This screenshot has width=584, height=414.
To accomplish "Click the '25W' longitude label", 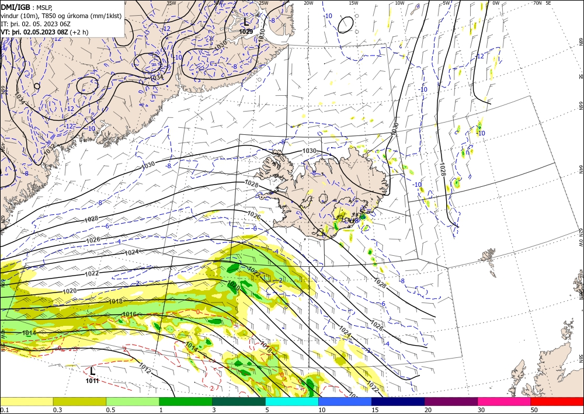I will 263,3.
